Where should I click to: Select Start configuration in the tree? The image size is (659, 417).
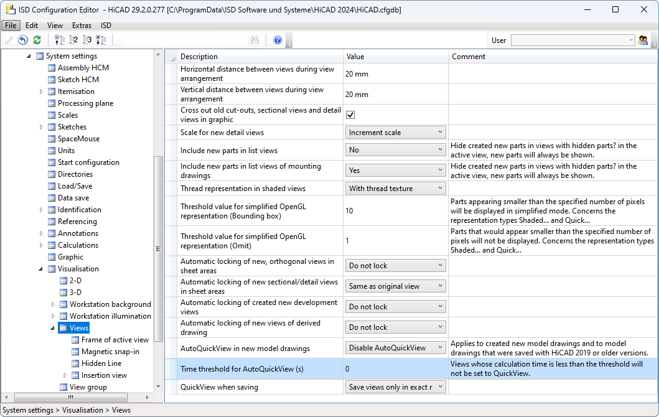pos(88,162)
